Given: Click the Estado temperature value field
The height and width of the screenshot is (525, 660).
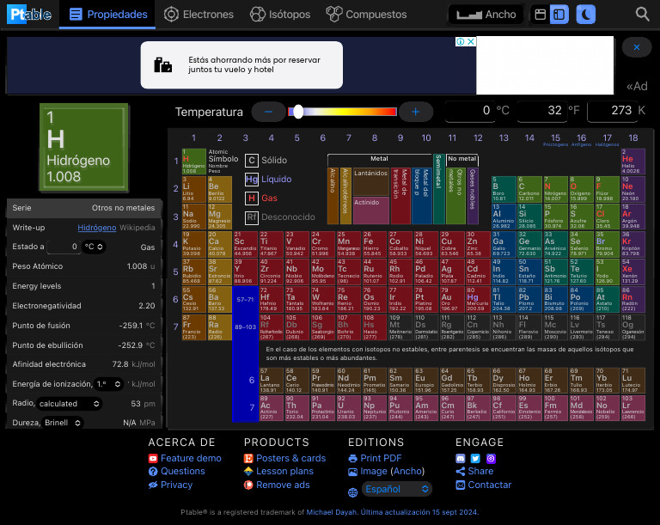Looking at the screenshot, I should [64, 247].
